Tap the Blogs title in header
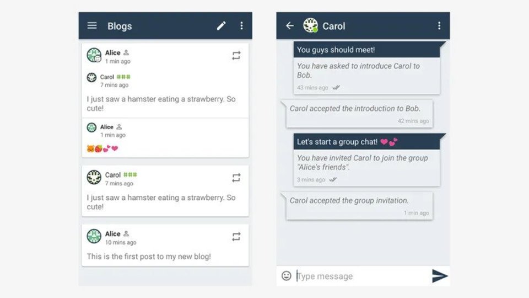Viewport: 529px width, 298px height. (x=120, y=26)
